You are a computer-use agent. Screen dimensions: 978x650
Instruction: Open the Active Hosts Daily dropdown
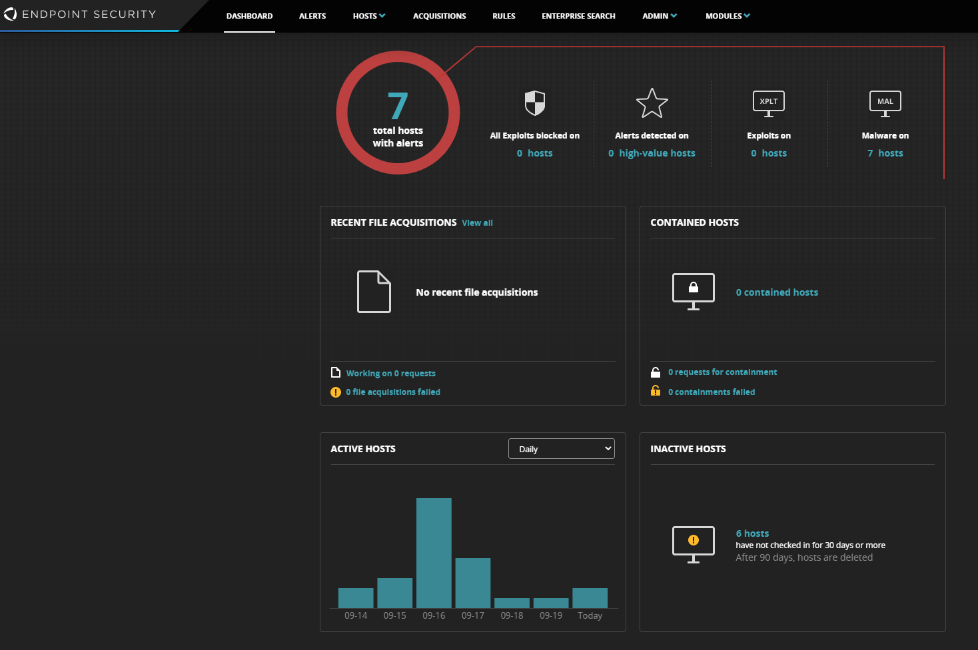[561, 449]
